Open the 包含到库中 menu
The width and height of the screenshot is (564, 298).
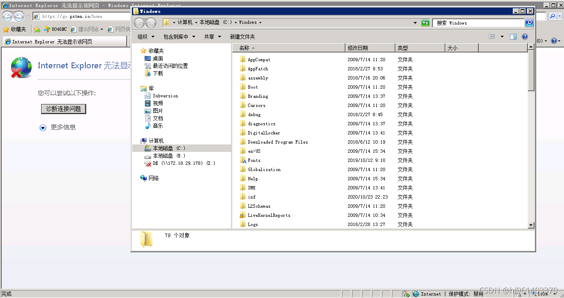click(x=179, y=37)
